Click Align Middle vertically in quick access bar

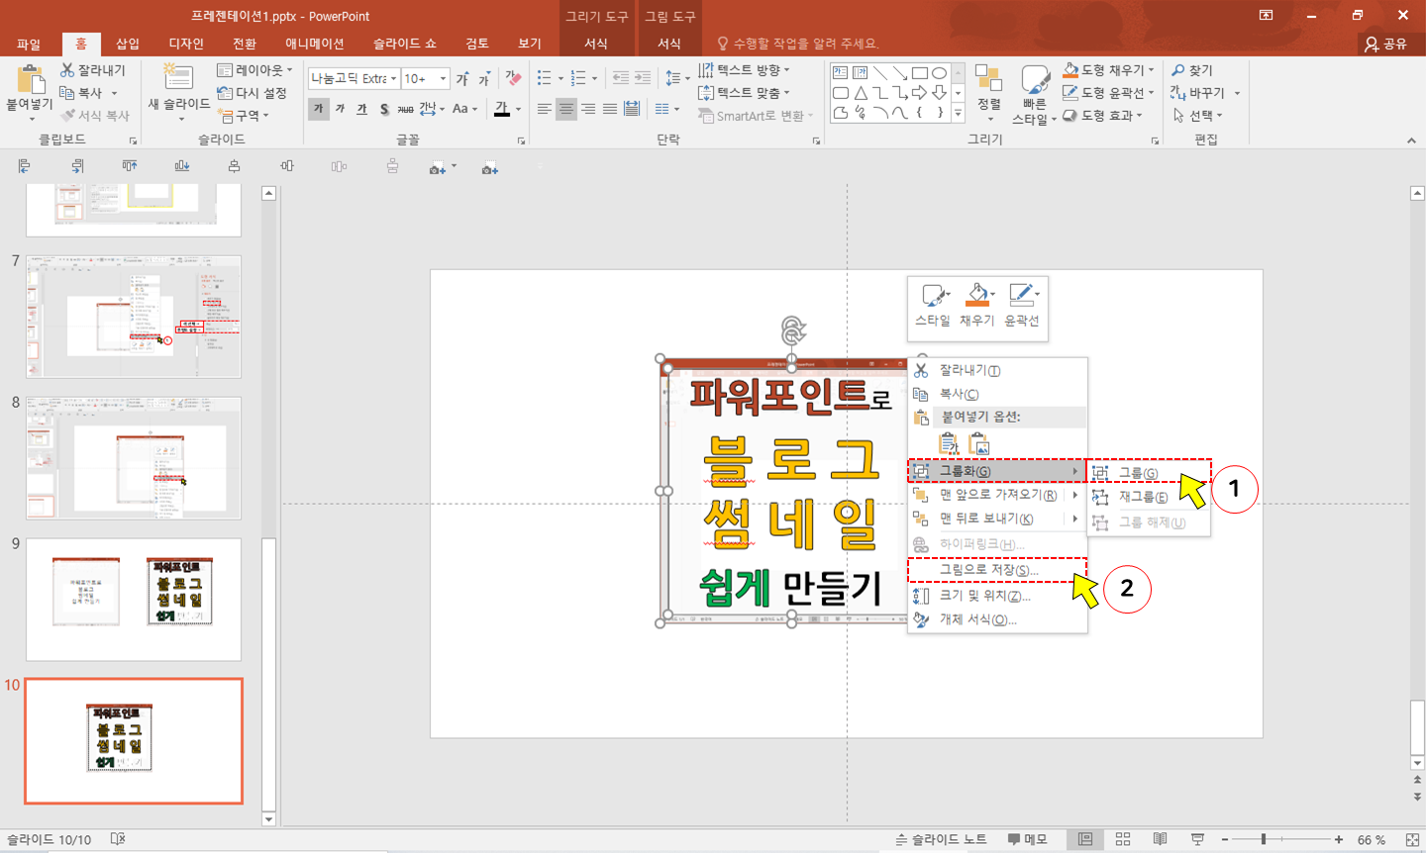click(x=287, y=166)
